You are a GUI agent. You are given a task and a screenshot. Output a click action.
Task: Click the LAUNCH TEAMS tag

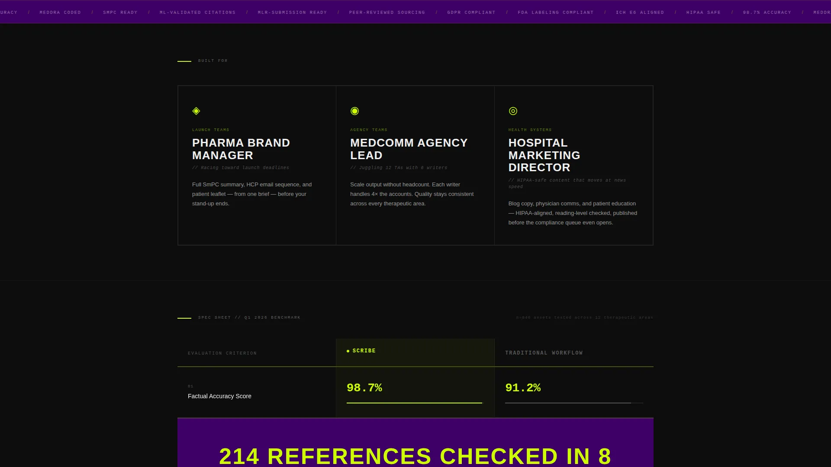coord(211,130)
